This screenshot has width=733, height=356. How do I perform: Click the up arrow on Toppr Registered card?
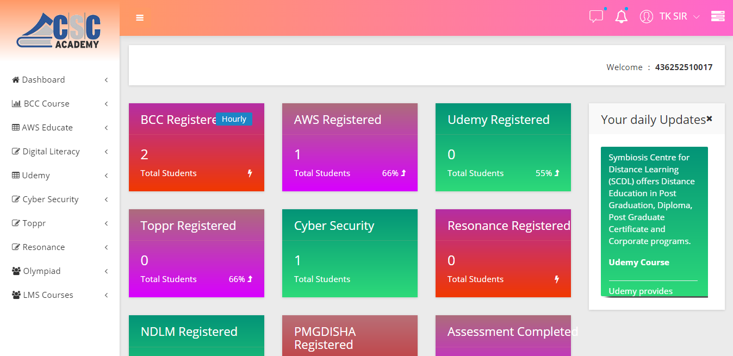coord(250,279)
